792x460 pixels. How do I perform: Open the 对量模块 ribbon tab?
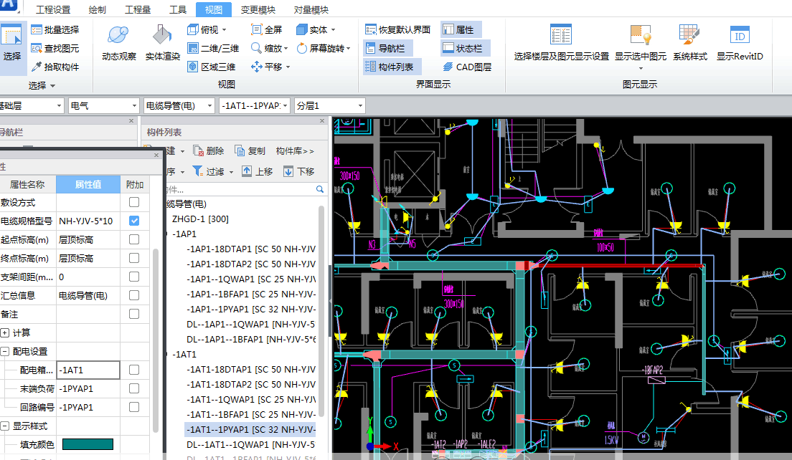pyautogui.click(x=311, y=9)
